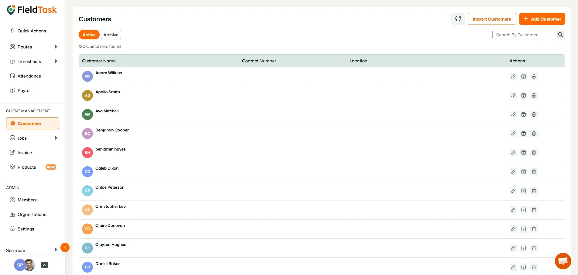
Task: Edit Daniel Baker with the pencil icon
Action: [x=513, y=267]
